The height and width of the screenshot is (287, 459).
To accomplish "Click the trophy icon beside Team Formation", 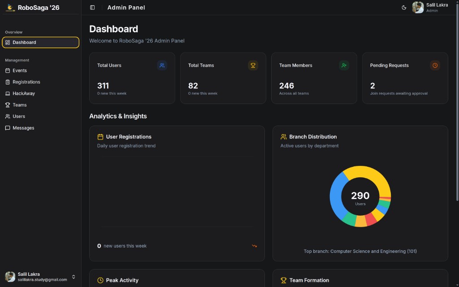I will (x=283, y=280).
